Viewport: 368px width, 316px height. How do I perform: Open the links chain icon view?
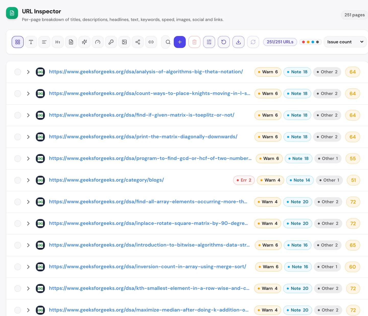(x=151, y=42)
